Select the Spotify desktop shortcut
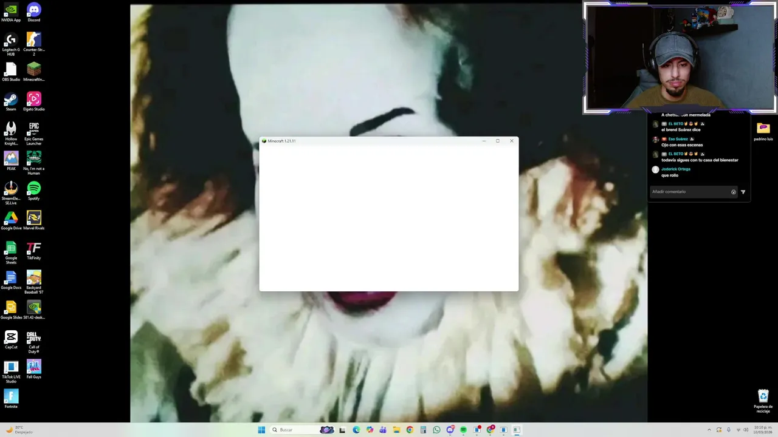The image size is (778, 437). pyautogui.click(x=34, y=191)
